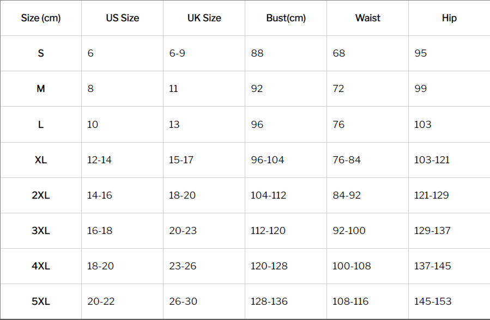The height and width of the screenshot is (320, 490).
Task: Click the hip value 145-153
Action: click(433, 301)
